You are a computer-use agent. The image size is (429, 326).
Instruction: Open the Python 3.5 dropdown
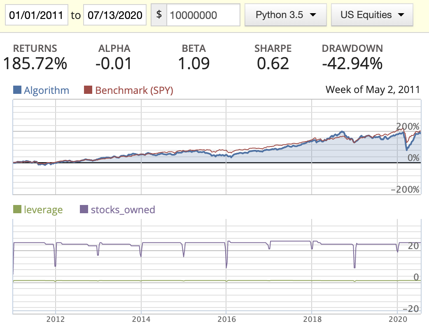pos(285,15)
